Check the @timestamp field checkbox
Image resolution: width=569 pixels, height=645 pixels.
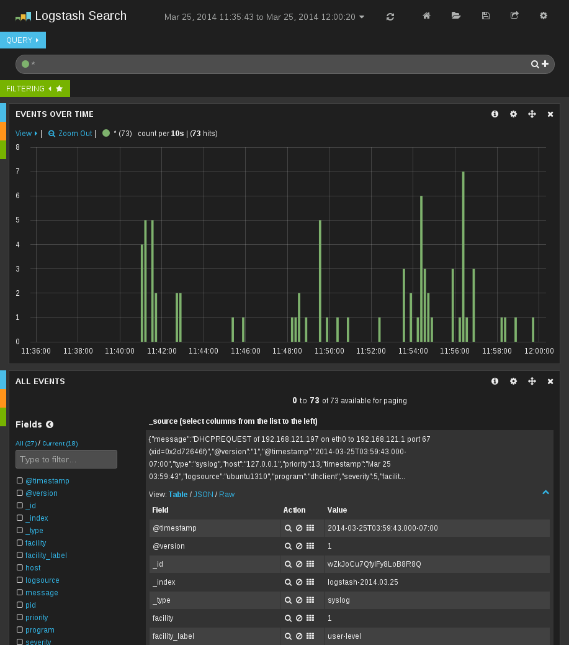pyautogui.click(x=20, y=480)
